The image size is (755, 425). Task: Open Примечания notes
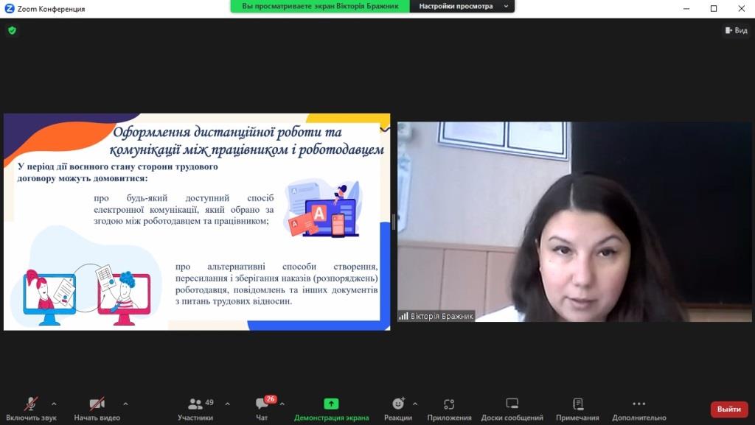[x=578, y=409]
